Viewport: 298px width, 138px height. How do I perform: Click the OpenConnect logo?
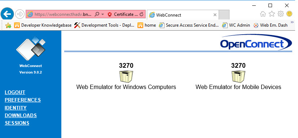(x=256, y=42)
